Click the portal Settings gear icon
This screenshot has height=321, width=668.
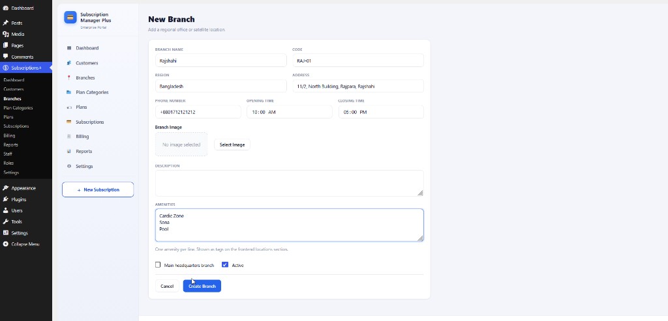tap(69, 166)
